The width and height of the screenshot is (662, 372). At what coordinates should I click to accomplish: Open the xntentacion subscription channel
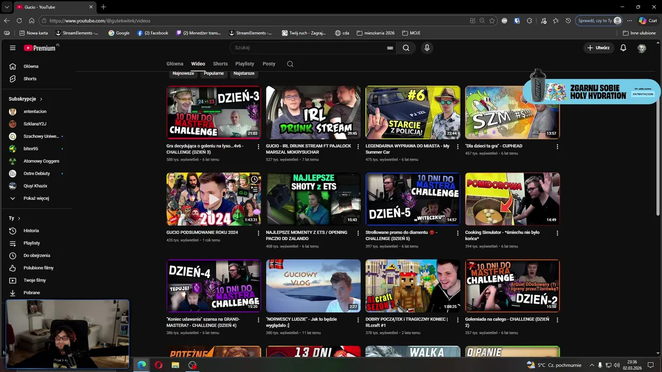pyautogui.click(x=36, y=111)
